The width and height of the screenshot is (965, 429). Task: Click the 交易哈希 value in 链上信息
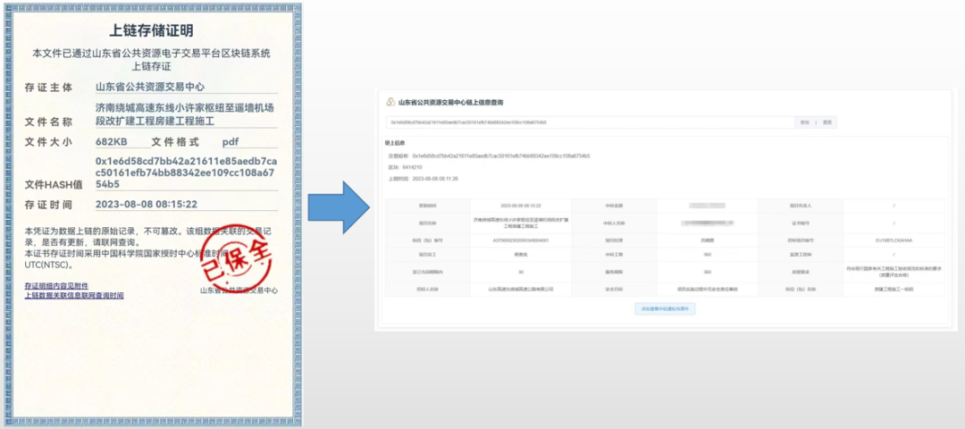pos(500,156)
